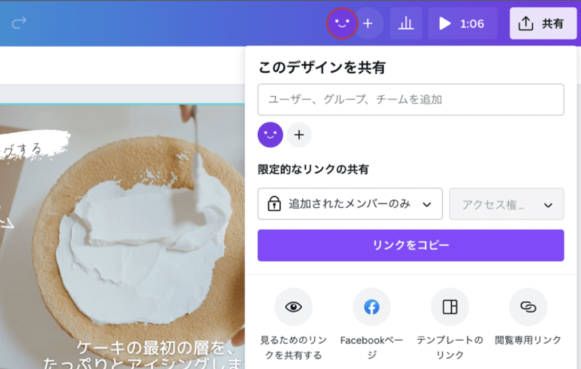Click the lock icon in the link dropdown
This screenshot has width=581, height=369.
pos(274,203)
